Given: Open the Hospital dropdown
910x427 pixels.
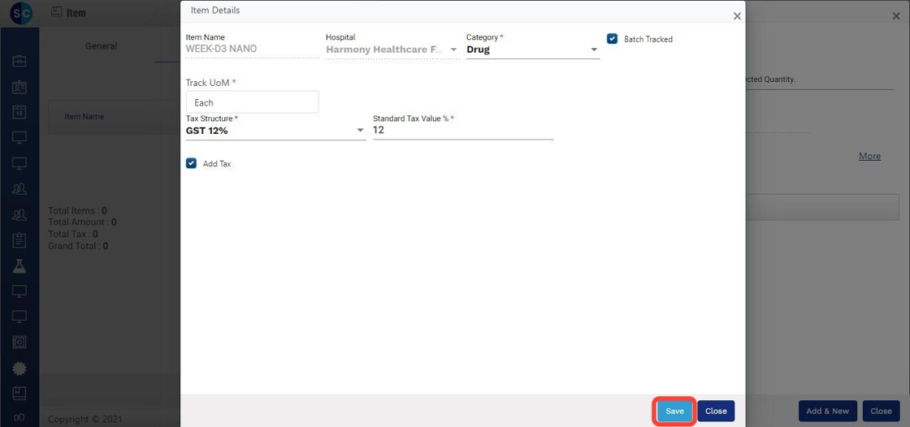Looking at the screenshot, I should (392, 50).
